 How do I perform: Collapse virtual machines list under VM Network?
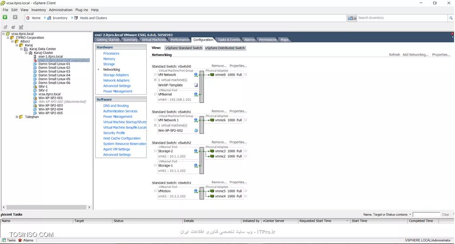pos(155,80)
